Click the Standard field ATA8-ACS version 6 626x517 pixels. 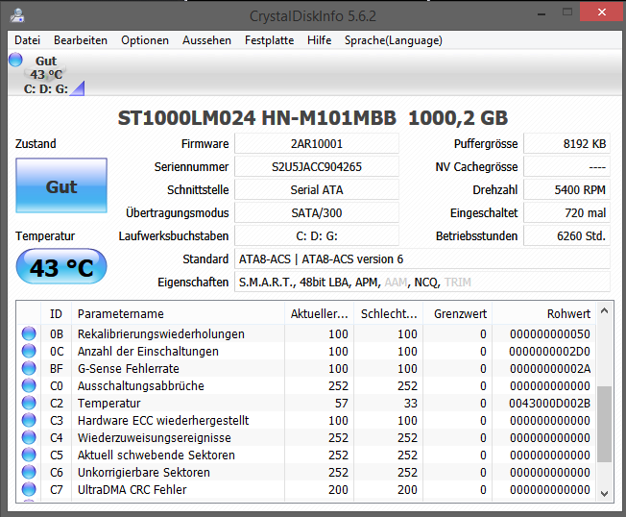point(422,258)
